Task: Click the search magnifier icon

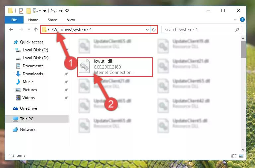Action: tap(237, 29)
